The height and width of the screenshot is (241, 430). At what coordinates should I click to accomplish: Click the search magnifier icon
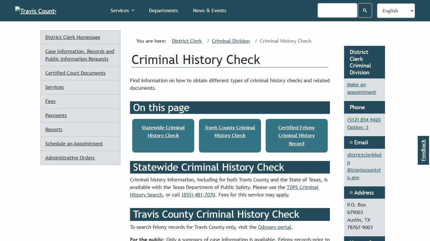(x=365, y=10)
